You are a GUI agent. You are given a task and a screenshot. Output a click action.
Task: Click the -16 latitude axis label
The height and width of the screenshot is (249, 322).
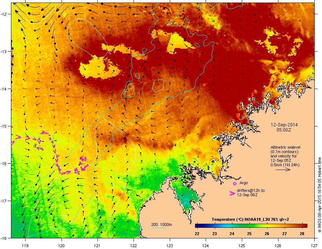(4, 164)
